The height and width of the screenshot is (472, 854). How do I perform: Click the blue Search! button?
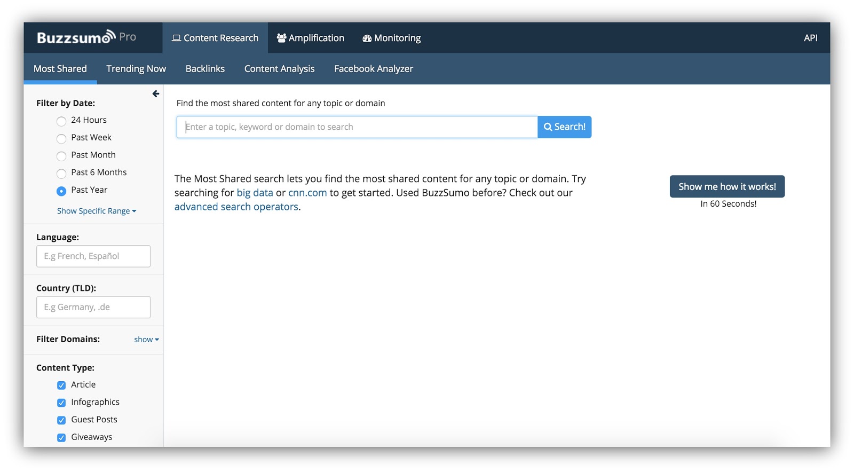(x=564, y=127)
